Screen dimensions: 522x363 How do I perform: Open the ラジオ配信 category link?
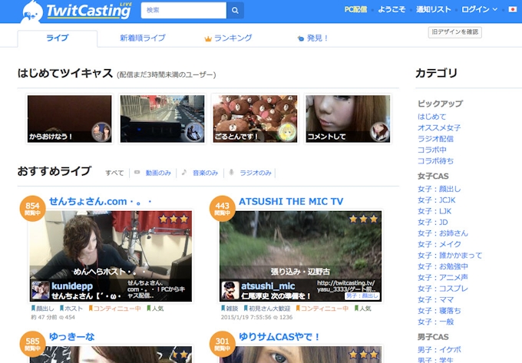point(435,139)
